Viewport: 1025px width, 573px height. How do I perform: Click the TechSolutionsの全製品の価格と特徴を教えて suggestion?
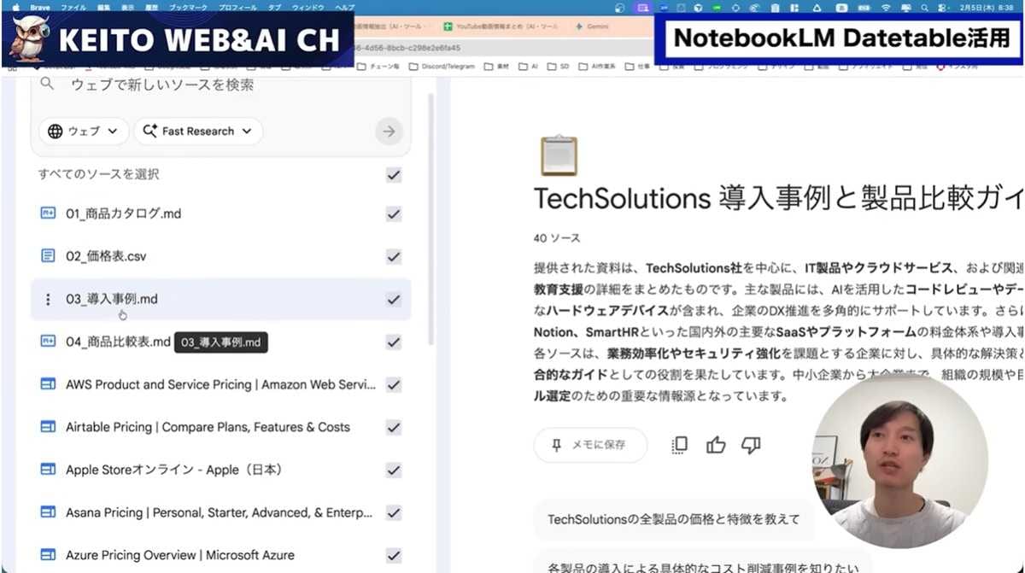675,519
